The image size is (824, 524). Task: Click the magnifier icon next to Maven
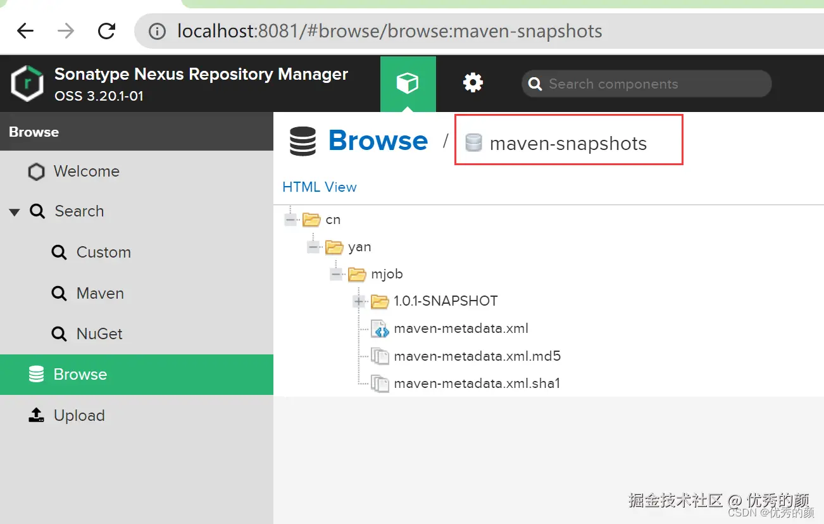point(58,293)
